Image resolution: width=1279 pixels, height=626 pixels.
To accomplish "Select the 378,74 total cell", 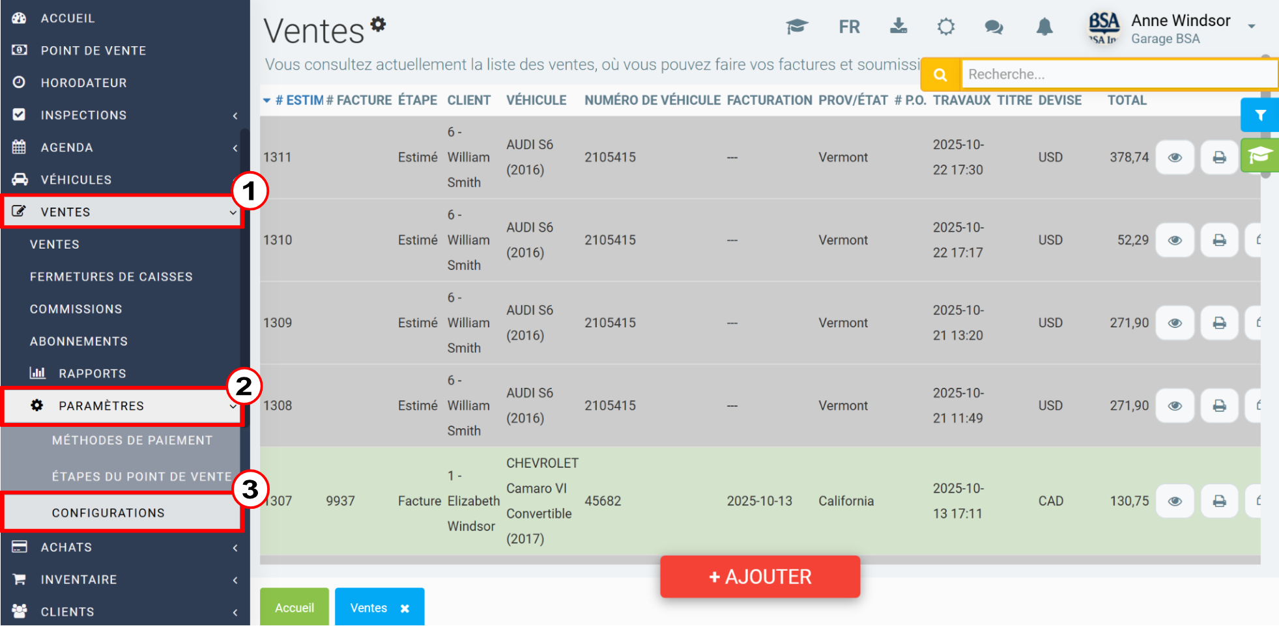I will point(1129,157).
